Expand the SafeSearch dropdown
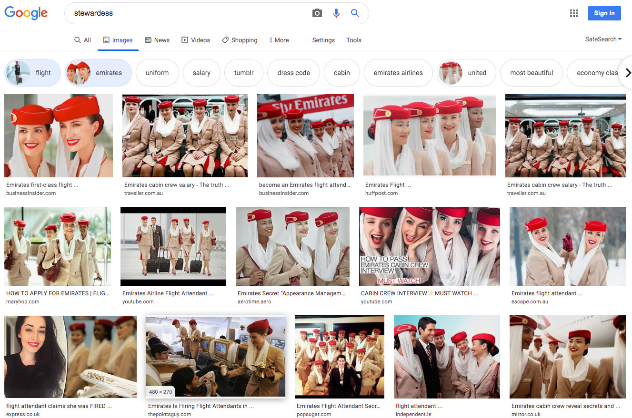The height and width of the screenshot is (418, 632). tap(603, 39)
